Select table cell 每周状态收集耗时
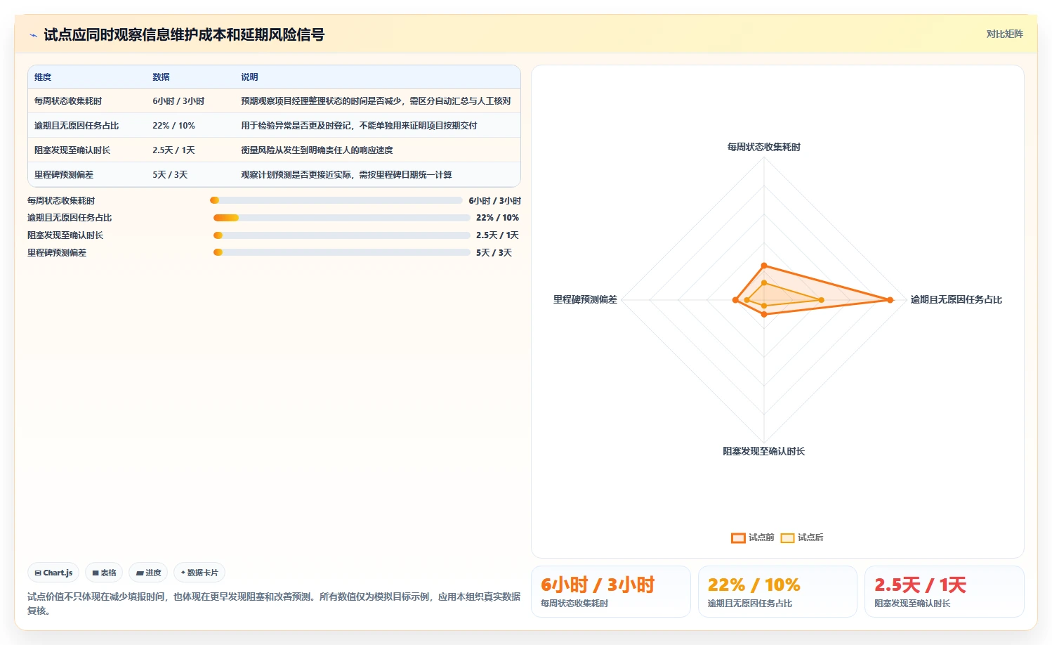Image resolution: width=1052 pixels, height=645 pixels. pos(68,101)
